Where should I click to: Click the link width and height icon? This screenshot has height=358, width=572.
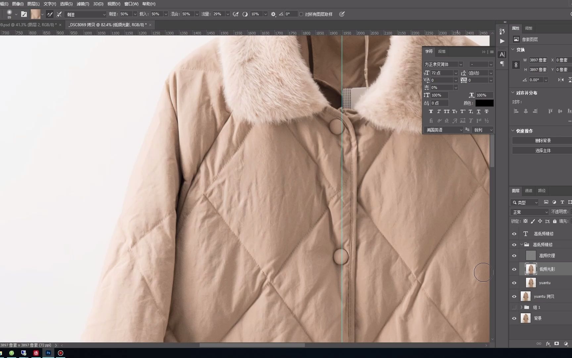pyautogui.click(x=516, y=65)
